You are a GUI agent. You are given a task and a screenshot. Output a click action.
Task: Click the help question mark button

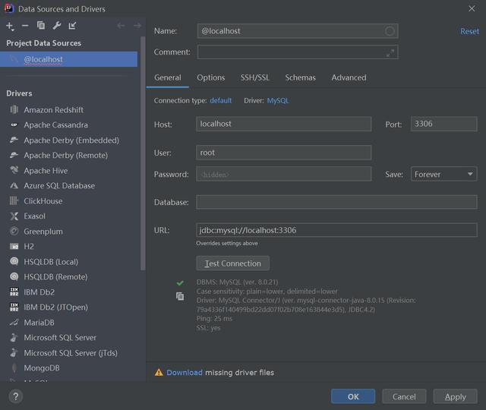click(16, 396)
